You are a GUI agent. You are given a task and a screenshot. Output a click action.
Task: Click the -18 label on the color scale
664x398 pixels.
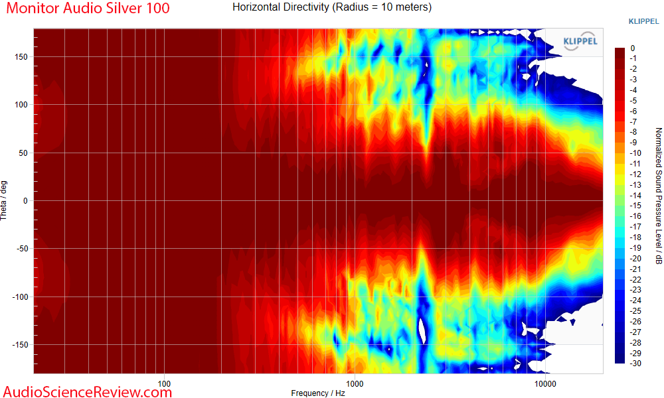tap(635, 237)
